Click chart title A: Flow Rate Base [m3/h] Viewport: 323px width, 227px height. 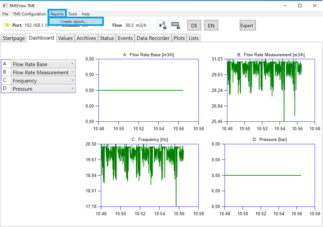(148, 55)
